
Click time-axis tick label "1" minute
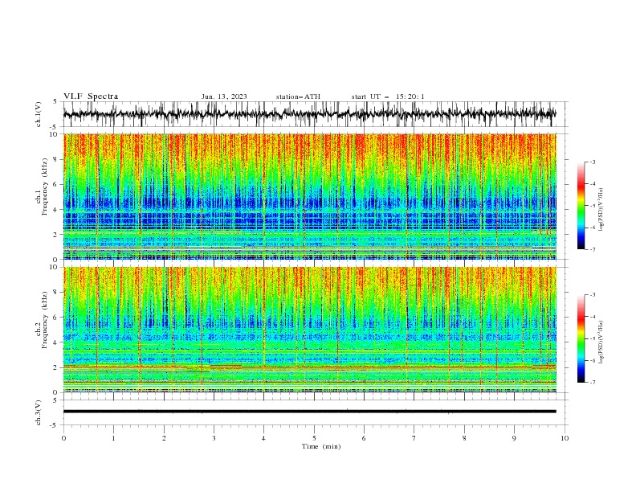(x=113, y=438)
